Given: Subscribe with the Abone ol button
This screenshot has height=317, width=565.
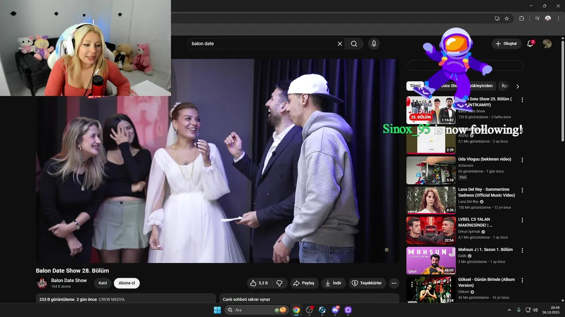Looking at the screenshot, I should click(127, 283).
